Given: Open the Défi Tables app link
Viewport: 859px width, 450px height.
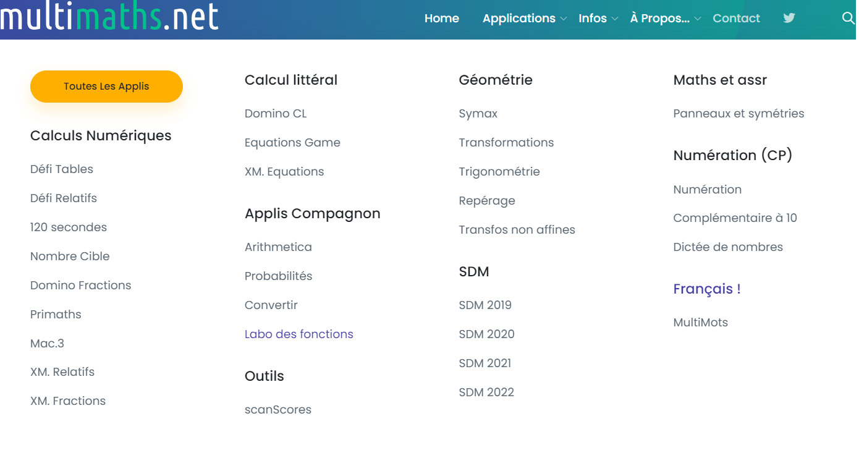Looking at the screenshot, I should tap(62, 169).
